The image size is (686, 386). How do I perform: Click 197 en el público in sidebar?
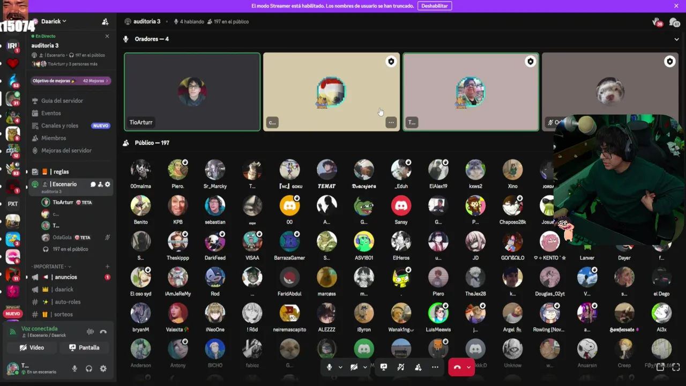(x=70, y=249)
